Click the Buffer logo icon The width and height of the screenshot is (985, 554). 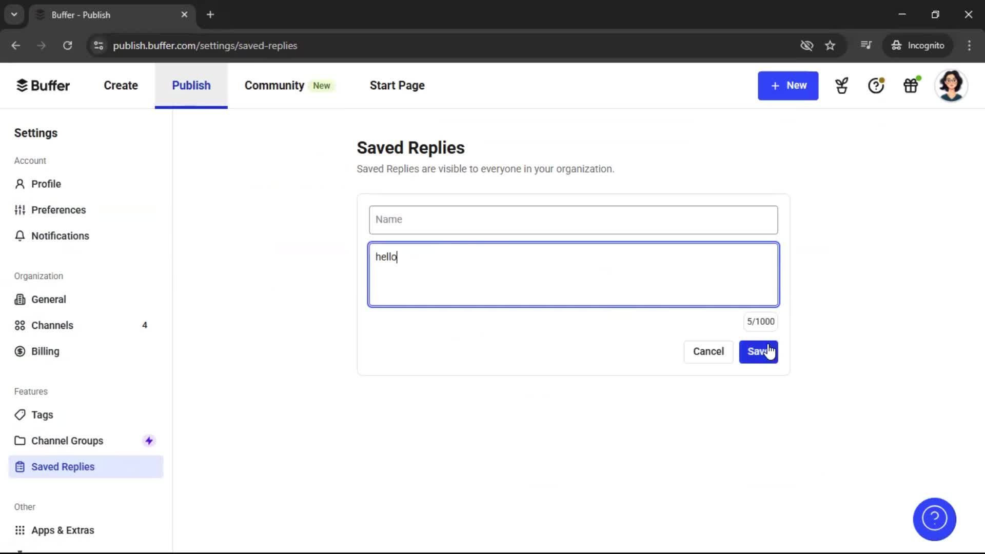pyautogui.click(x=22, y=85)
